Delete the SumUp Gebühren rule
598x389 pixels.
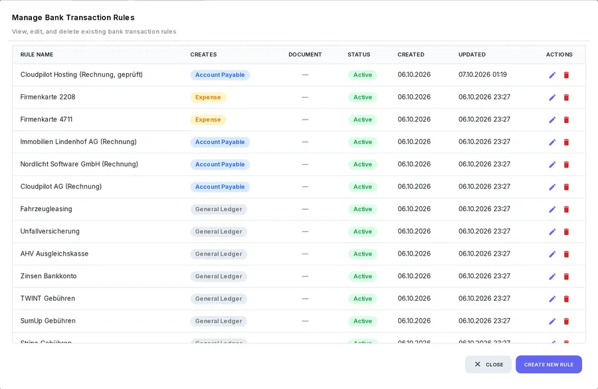tap(566, 321)
